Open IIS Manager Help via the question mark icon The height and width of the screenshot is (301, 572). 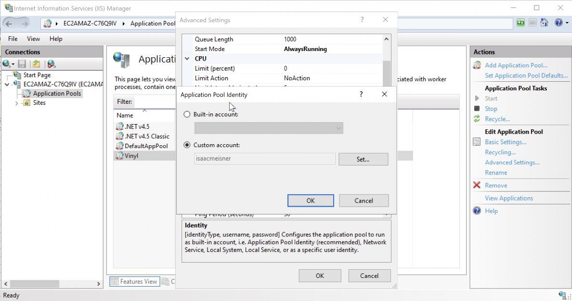pos(560,23)
